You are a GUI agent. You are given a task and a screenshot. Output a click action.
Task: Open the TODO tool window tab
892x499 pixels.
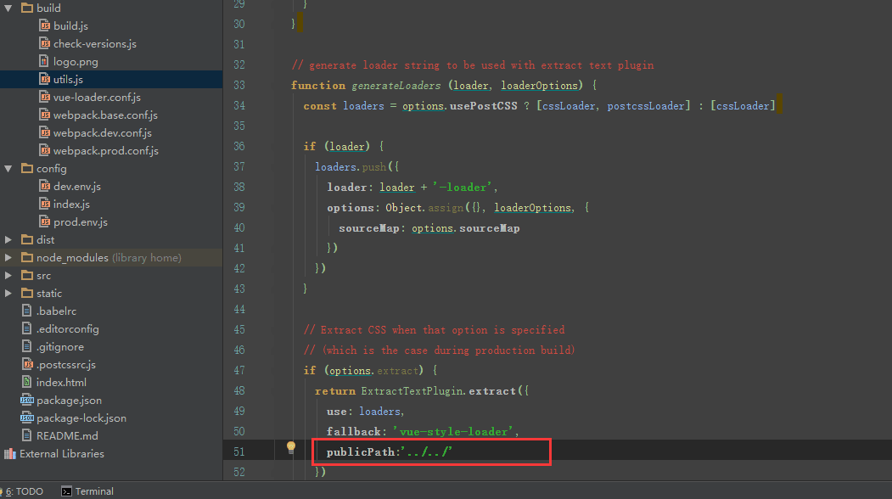(24, 491)
